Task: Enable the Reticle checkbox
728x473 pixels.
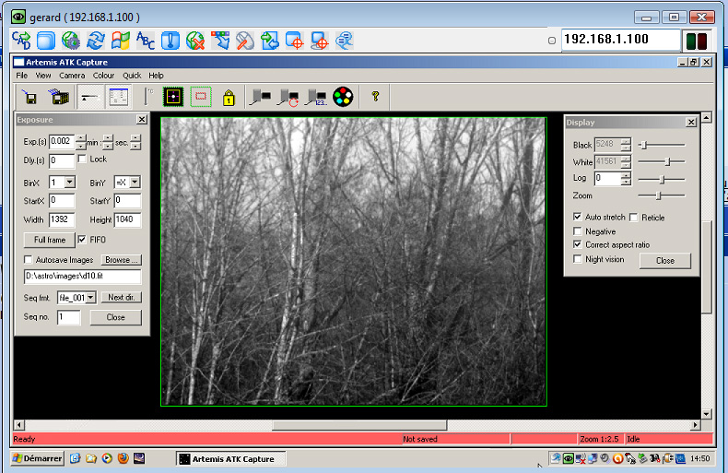Action: click(634, 217)
